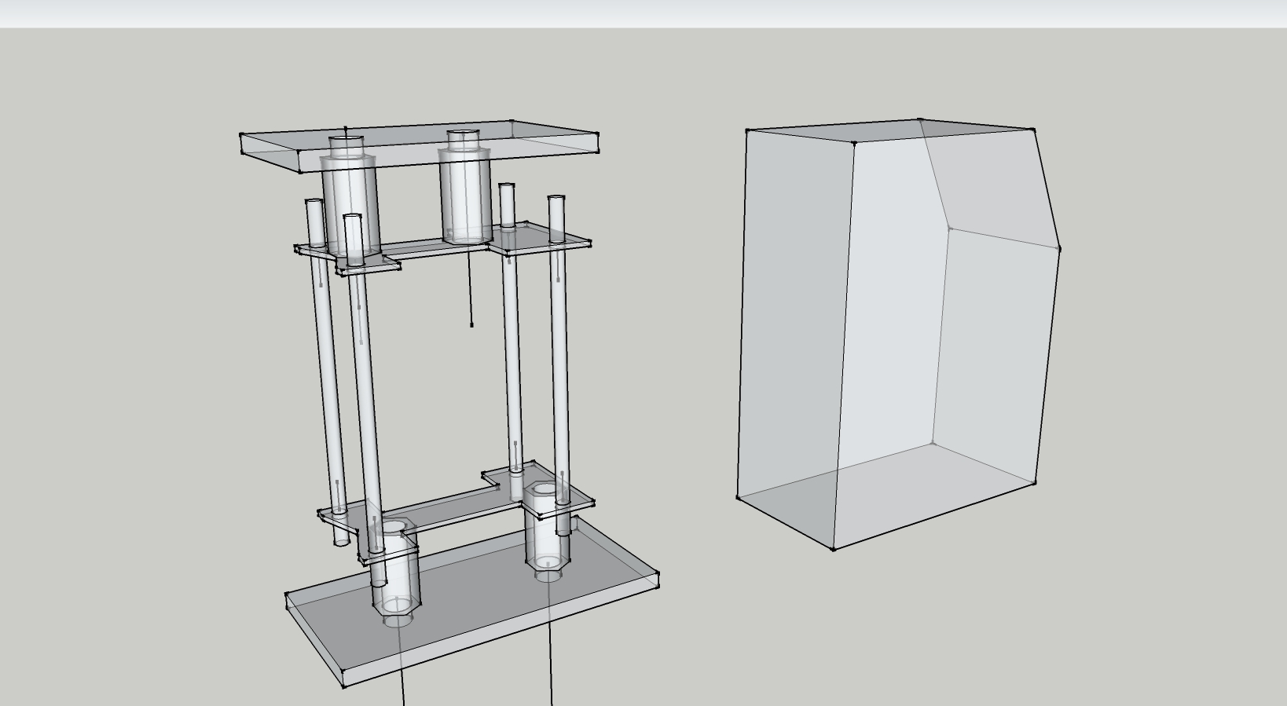Click the left large cylinder under the top plate
The image size is (1287, 706).
[x=350, y=196]
